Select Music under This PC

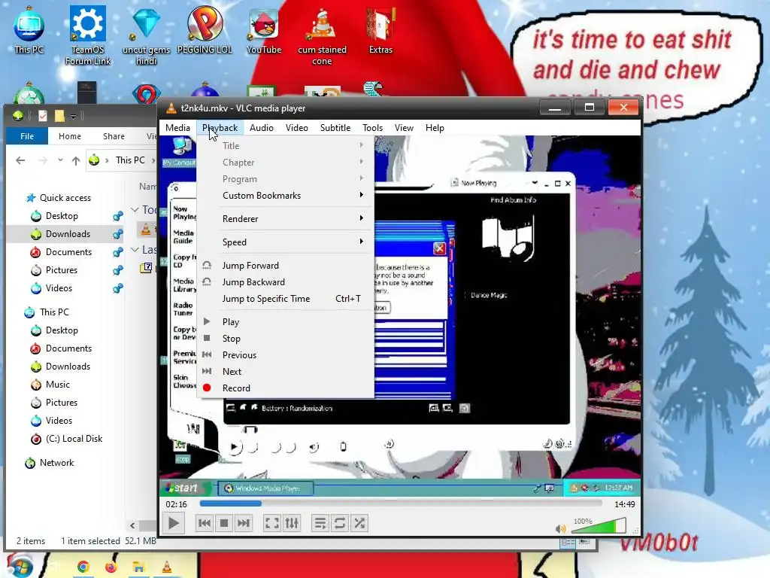click(57, 385)
